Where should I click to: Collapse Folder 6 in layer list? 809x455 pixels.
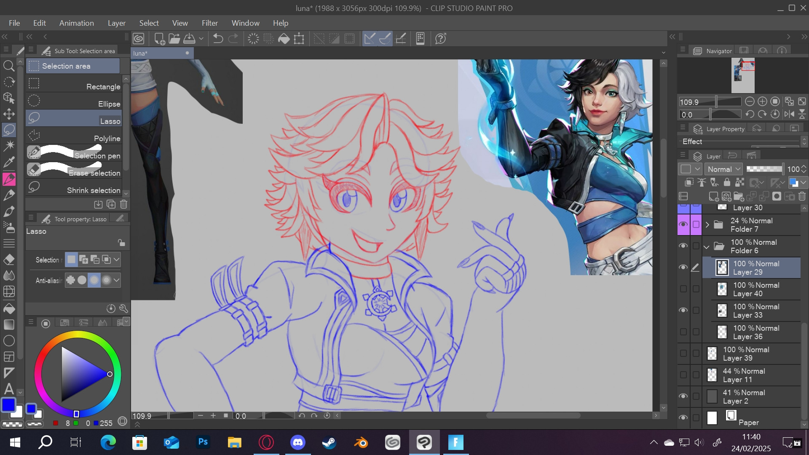(707, 246)
